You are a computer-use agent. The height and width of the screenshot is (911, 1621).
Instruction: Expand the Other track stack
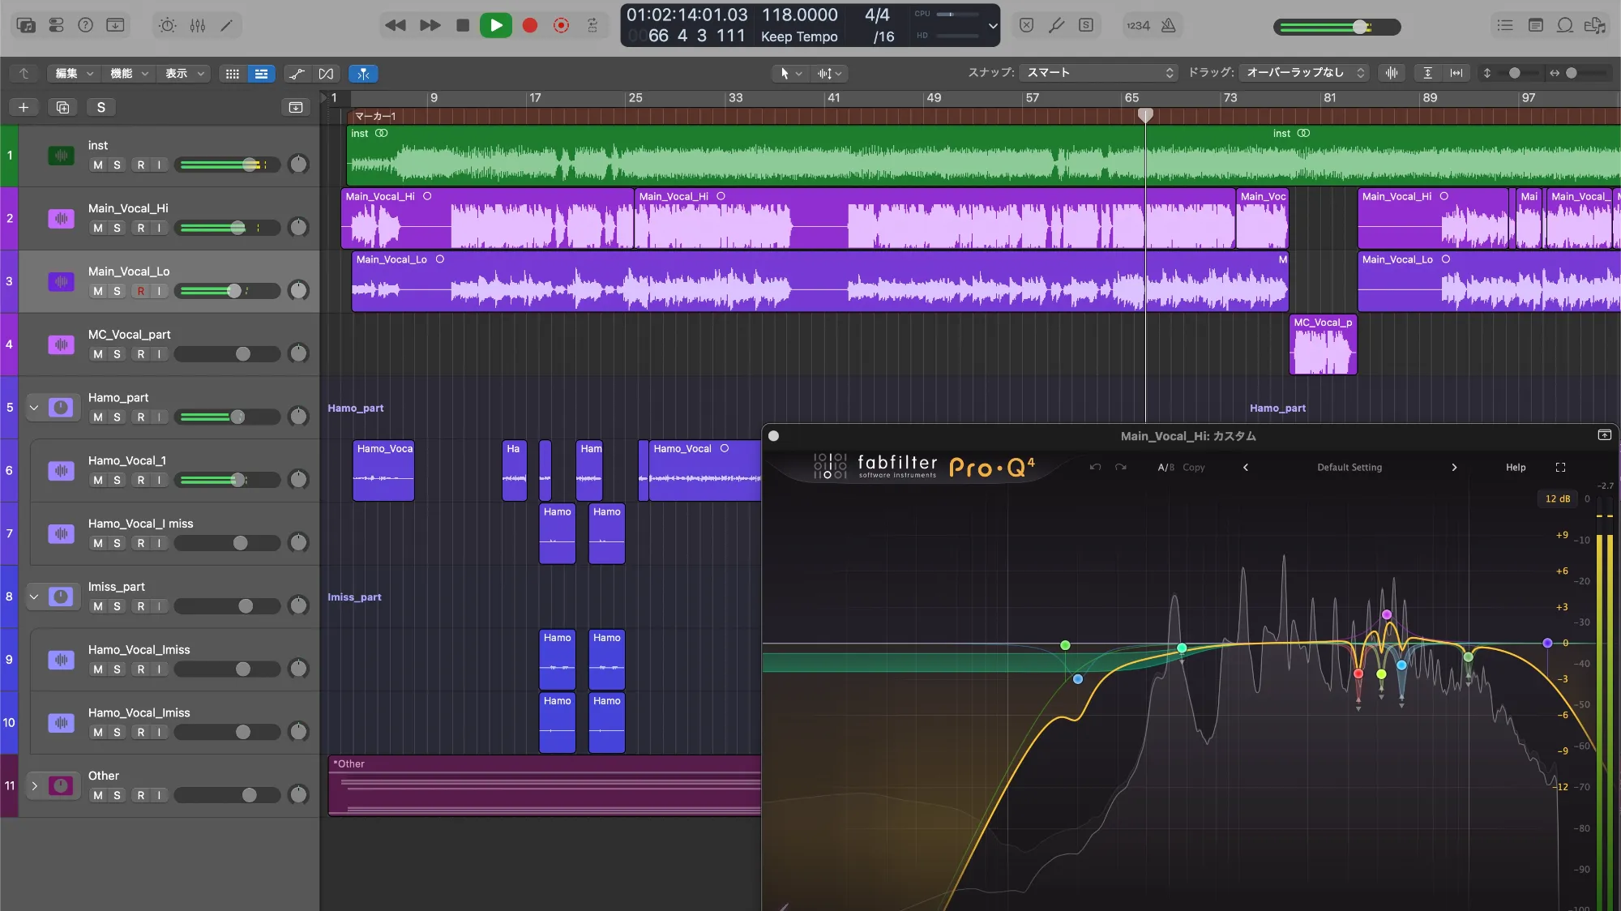tap(34, 785)
